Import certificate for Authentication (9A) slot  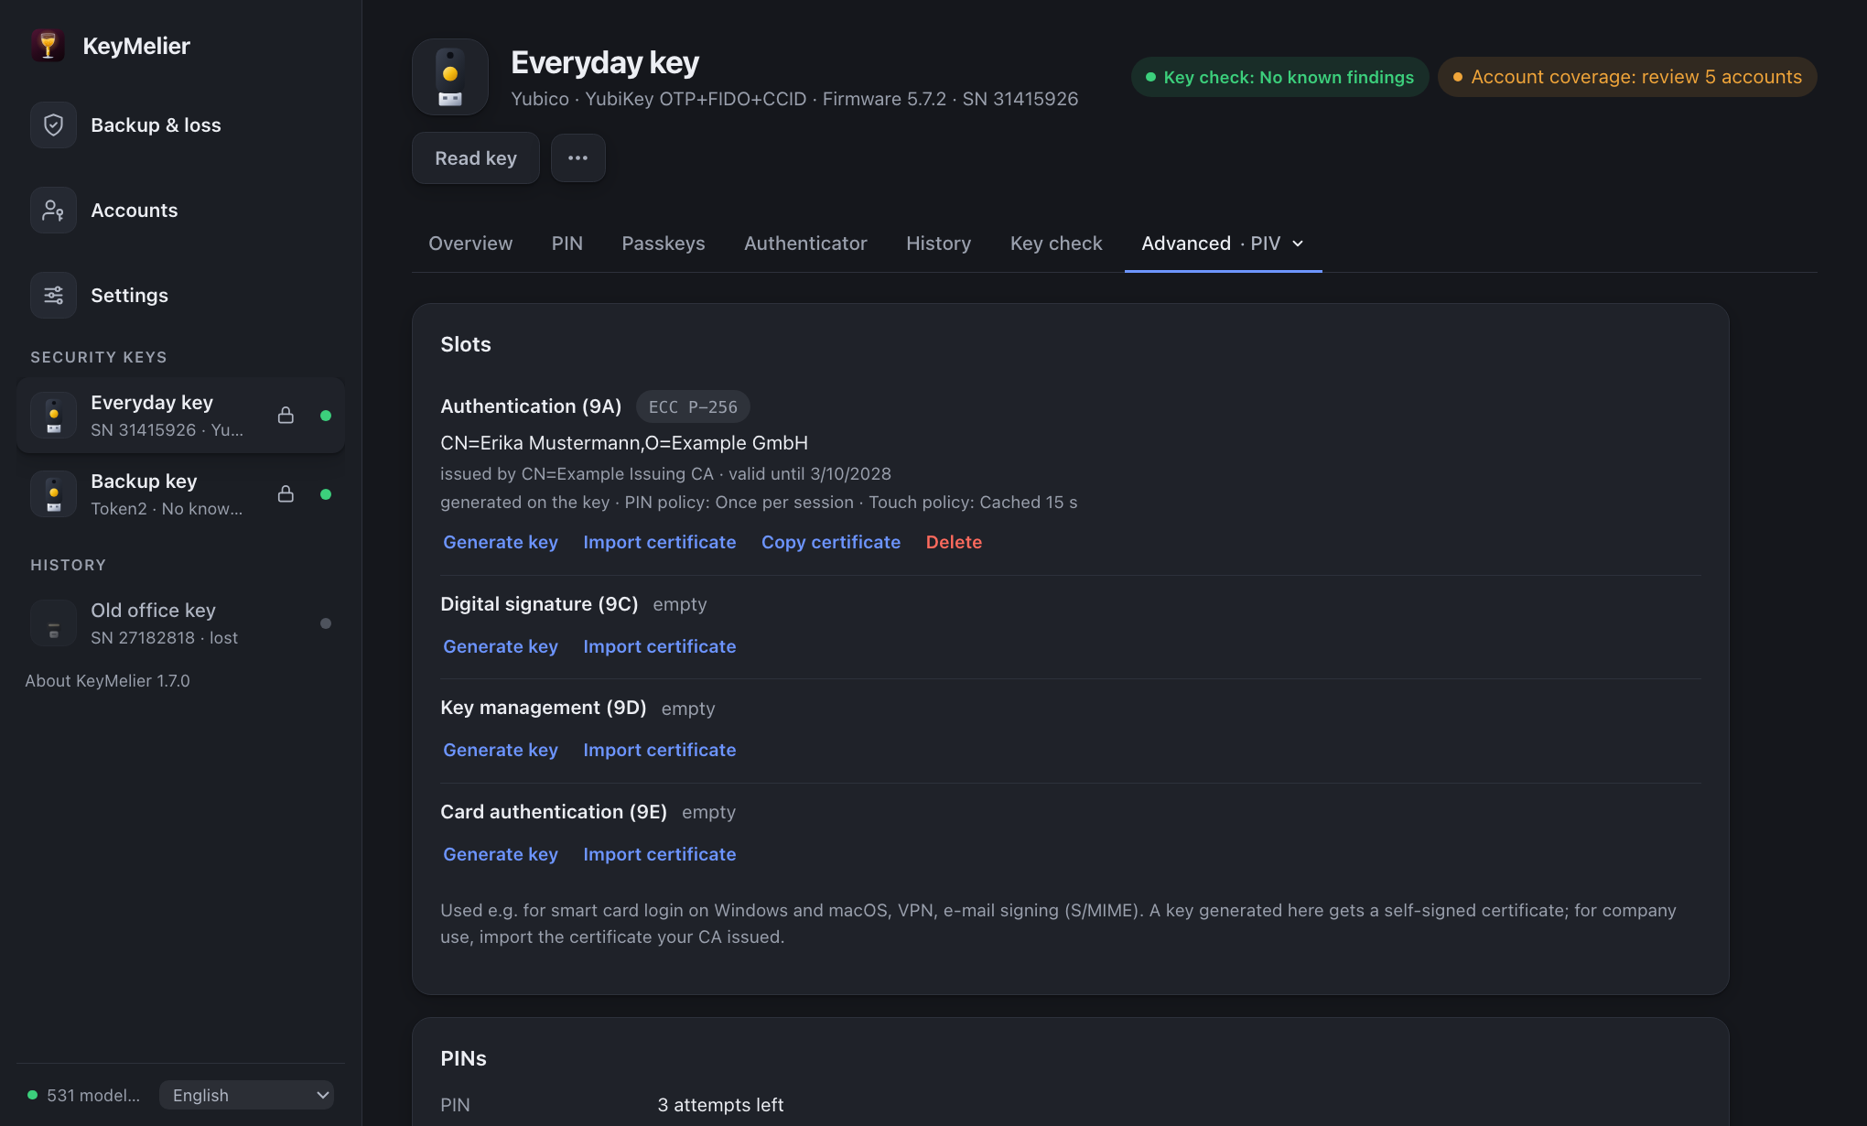tap(660, 542)
